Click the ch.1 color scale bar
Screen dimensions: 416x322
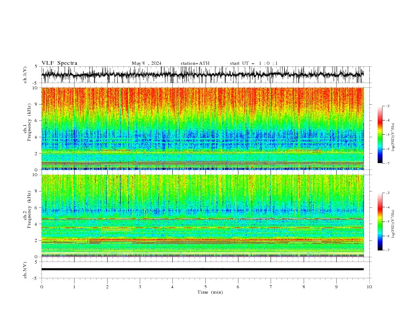point(380,135)
